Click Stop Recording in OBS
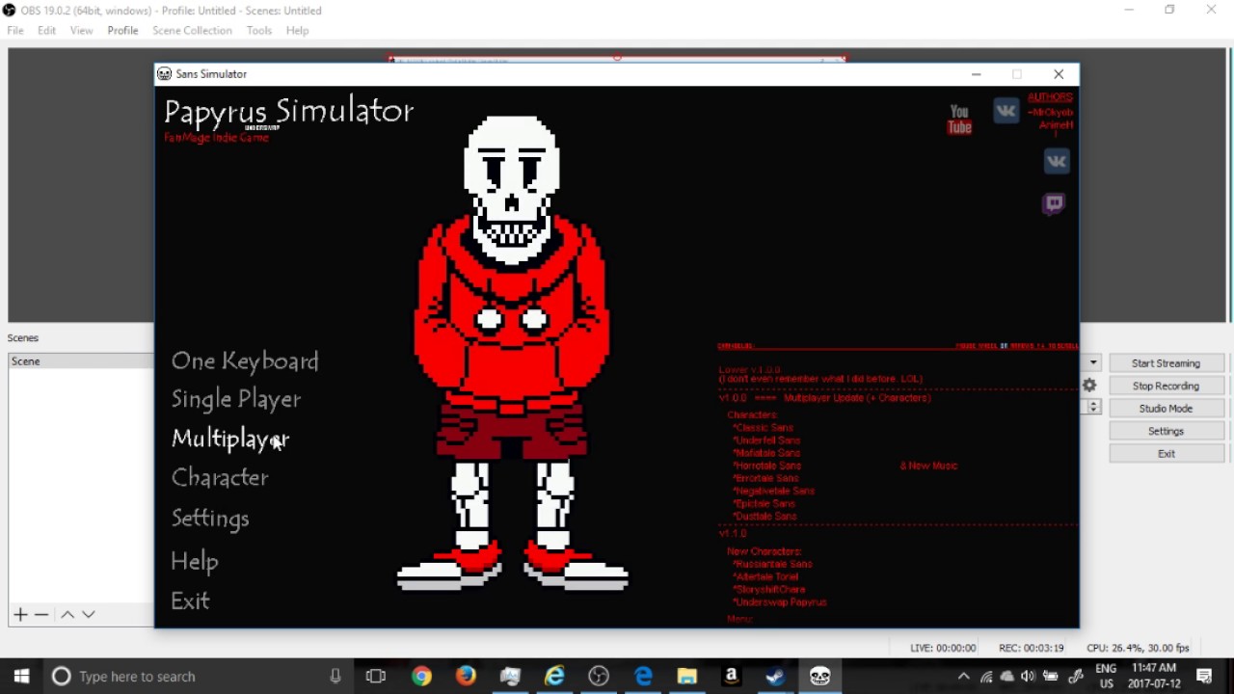The height and width of the screenshot is (694, 1234). 1167,386
